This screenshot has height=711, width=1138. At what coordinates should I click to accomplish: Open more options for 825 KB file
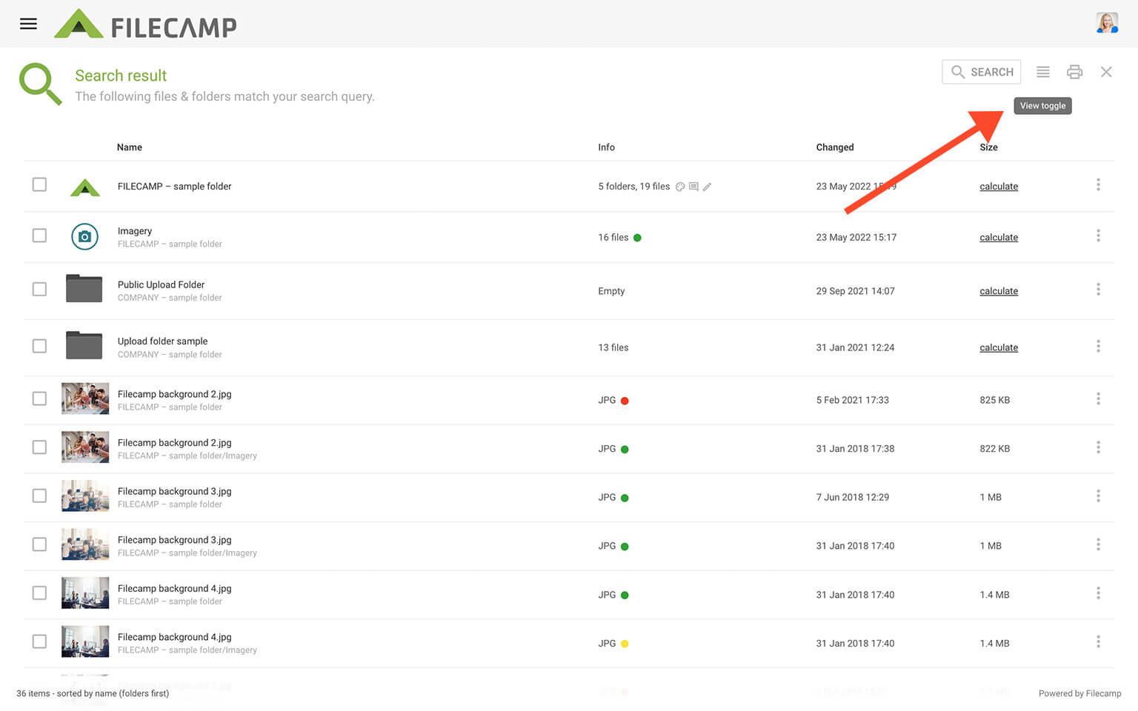click(x=1098, y=398)
